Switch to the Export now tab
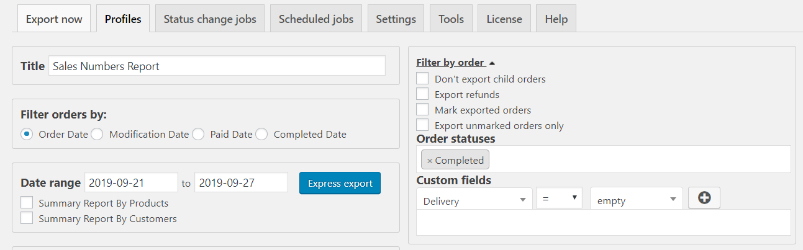Viewport: 803px width, 250px height. 54,19
